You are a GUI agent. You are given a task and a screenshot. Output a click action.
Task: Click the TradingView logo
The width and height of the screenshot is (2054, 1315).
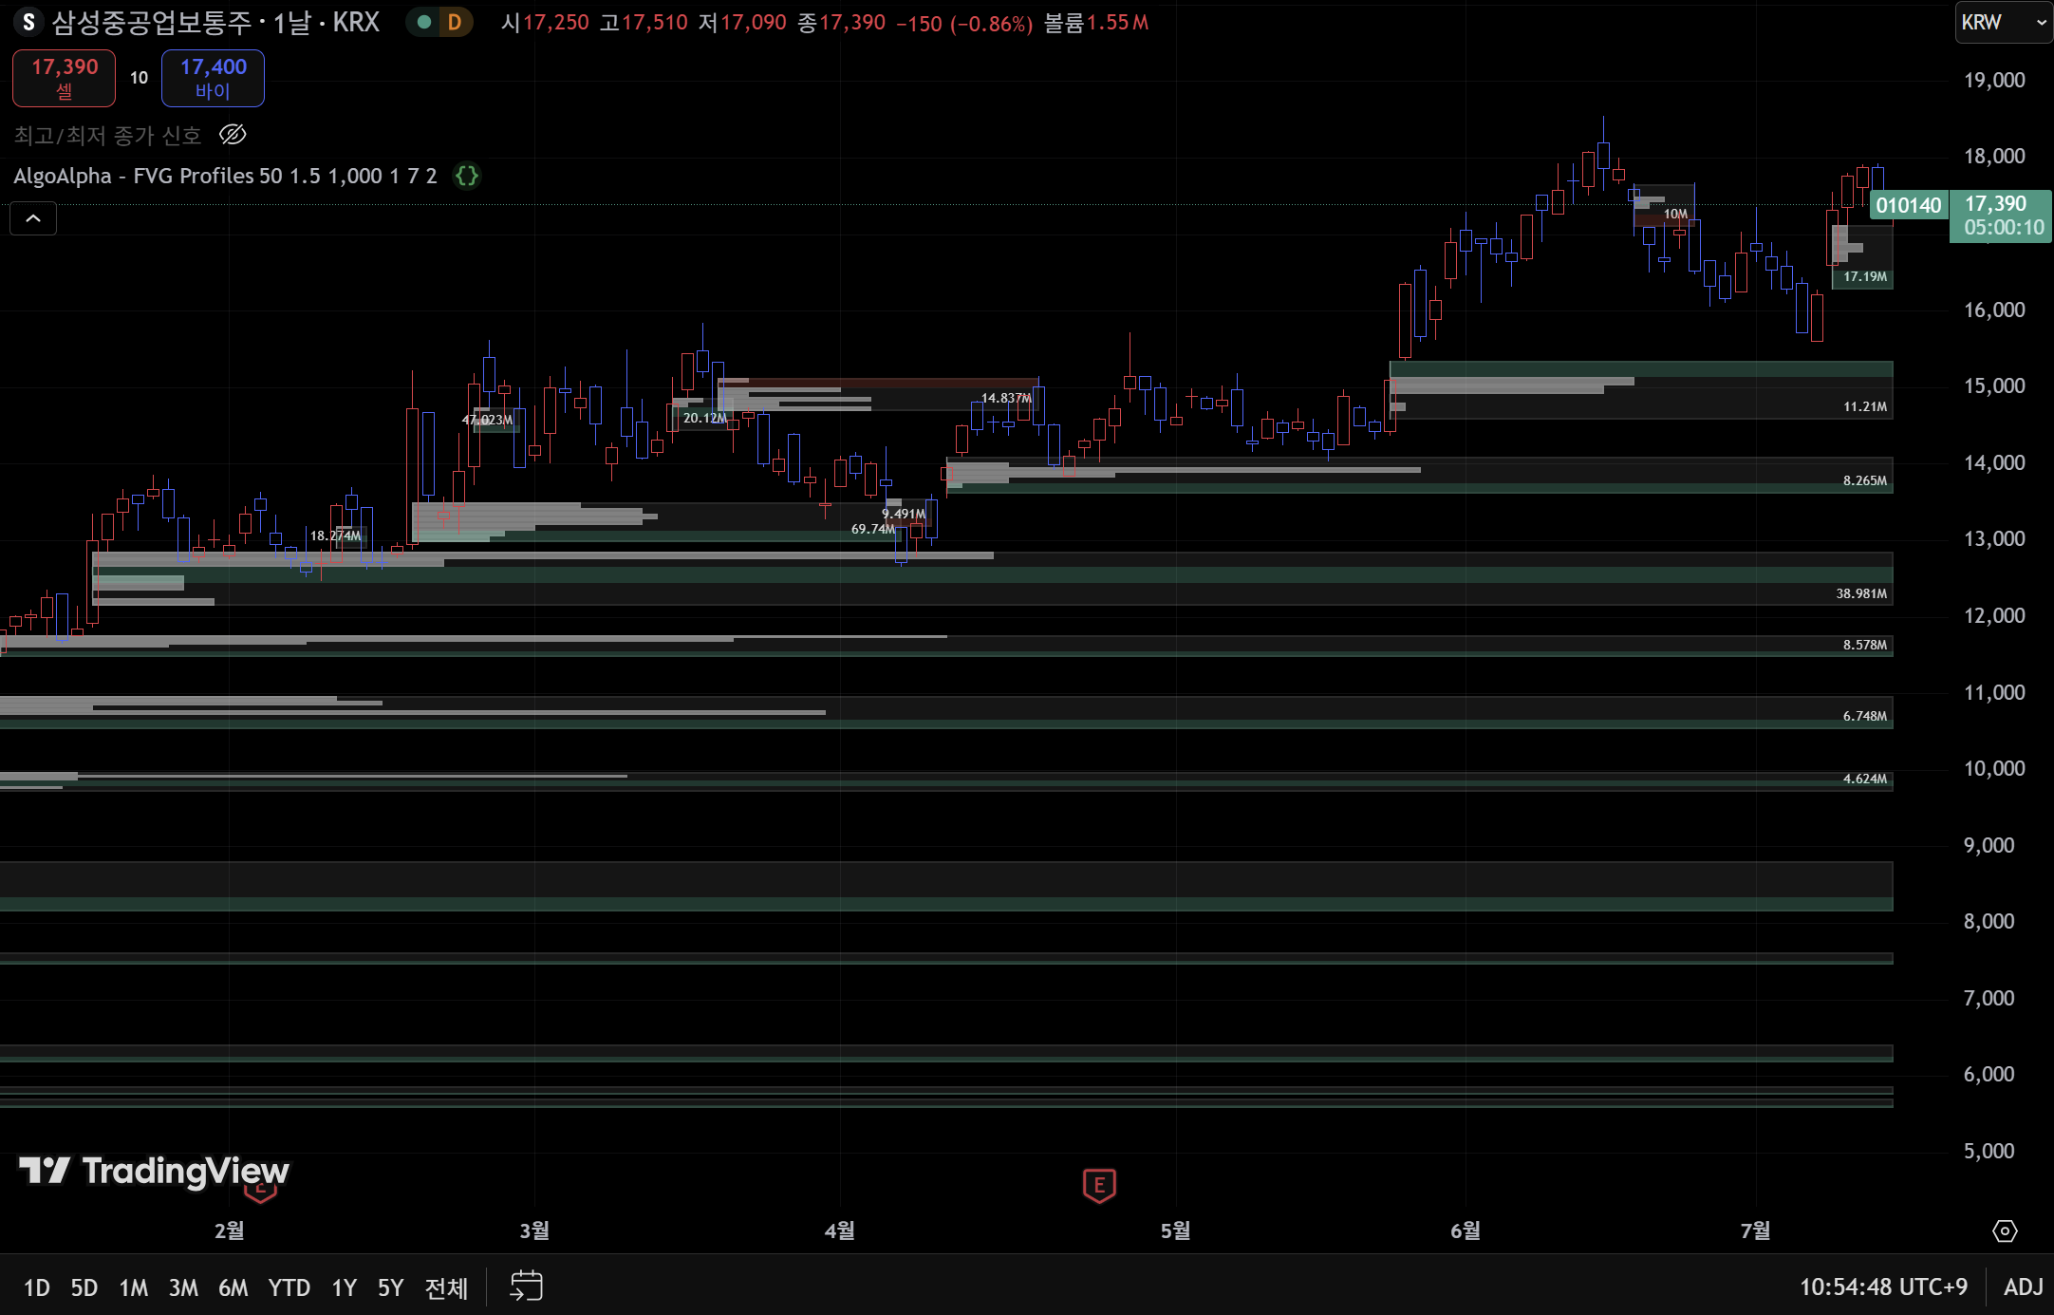(x=154, y=1171)
